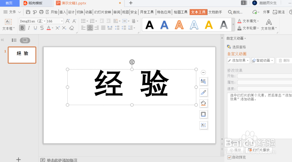Click distributed alignment icon

(x=110, y=28)
